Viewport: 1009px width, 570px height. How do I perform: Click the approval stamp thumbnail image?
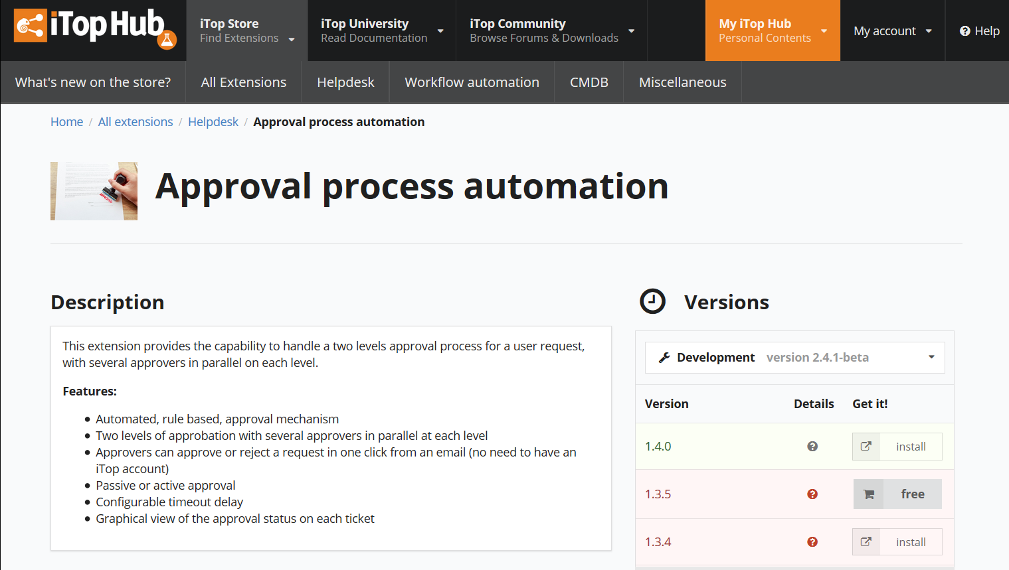click(94, 191)
